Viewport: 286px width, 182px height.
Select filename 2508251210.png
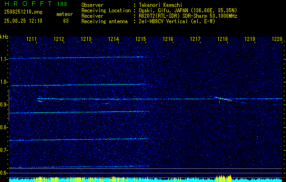(23, 12)
